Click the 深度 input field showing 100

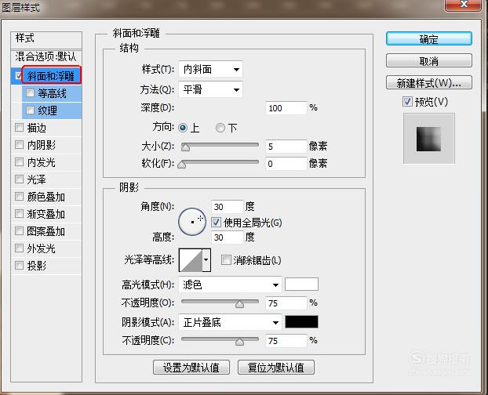(x=286, y=108)
